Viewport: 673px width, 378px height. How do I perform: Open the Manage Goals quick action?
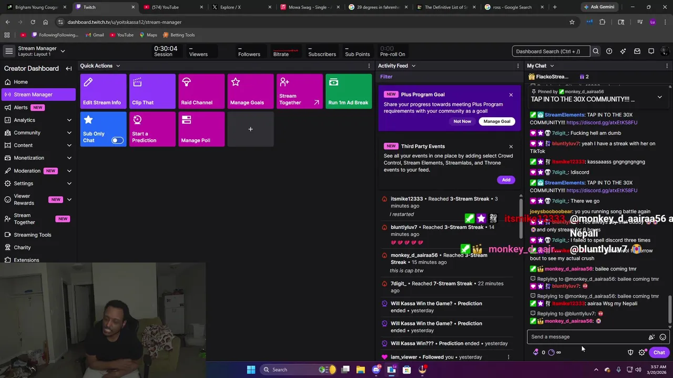point(250,91)
